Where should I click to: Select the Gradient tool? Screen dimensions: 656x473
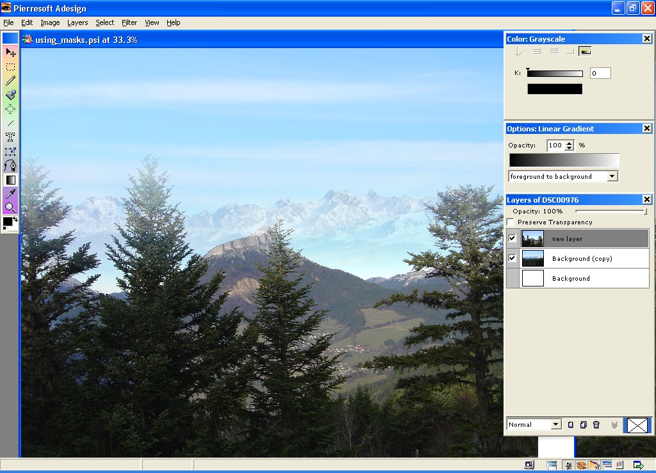[10, 180]
